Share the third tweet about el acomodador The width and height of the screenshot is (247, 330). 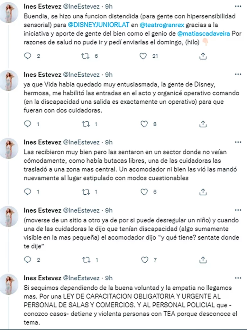(x=203, y=191)
